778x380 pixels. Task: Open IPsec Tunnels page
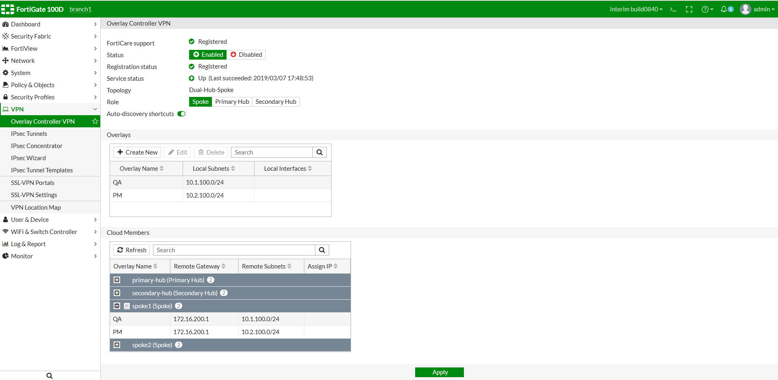[29, 134]
